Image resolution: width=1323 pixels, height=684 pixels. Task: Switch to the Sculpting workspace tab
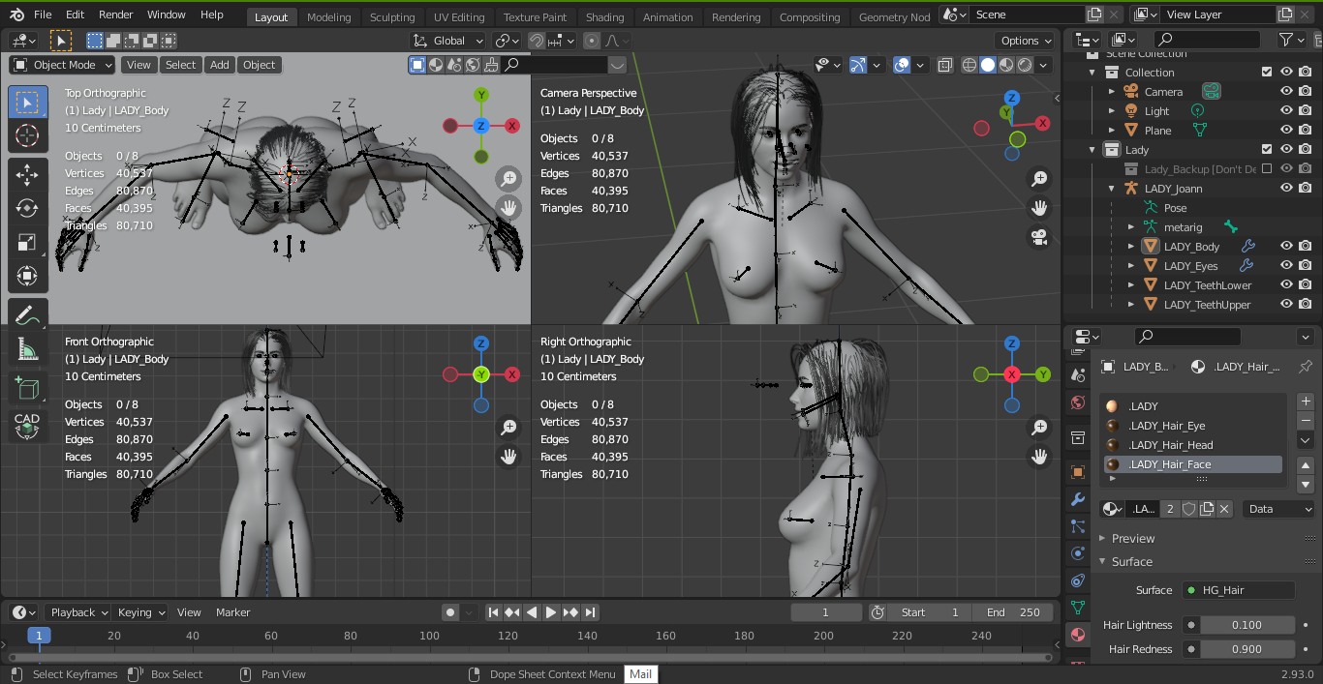(392, 17)
